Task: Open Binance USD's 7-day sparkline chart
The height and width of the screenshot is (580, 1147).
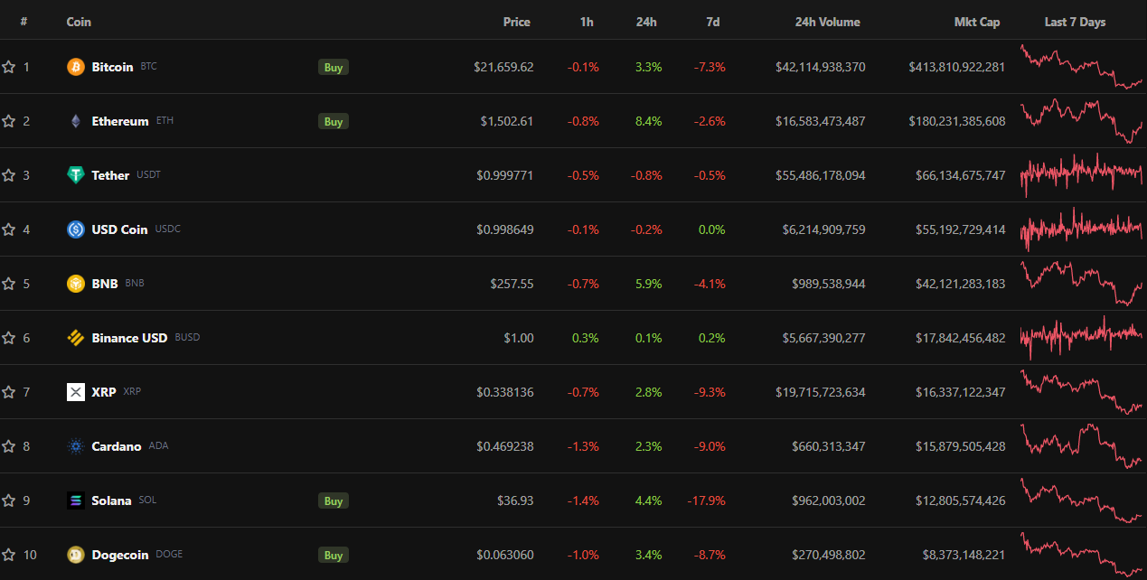Action: (x=1082, y=338)
